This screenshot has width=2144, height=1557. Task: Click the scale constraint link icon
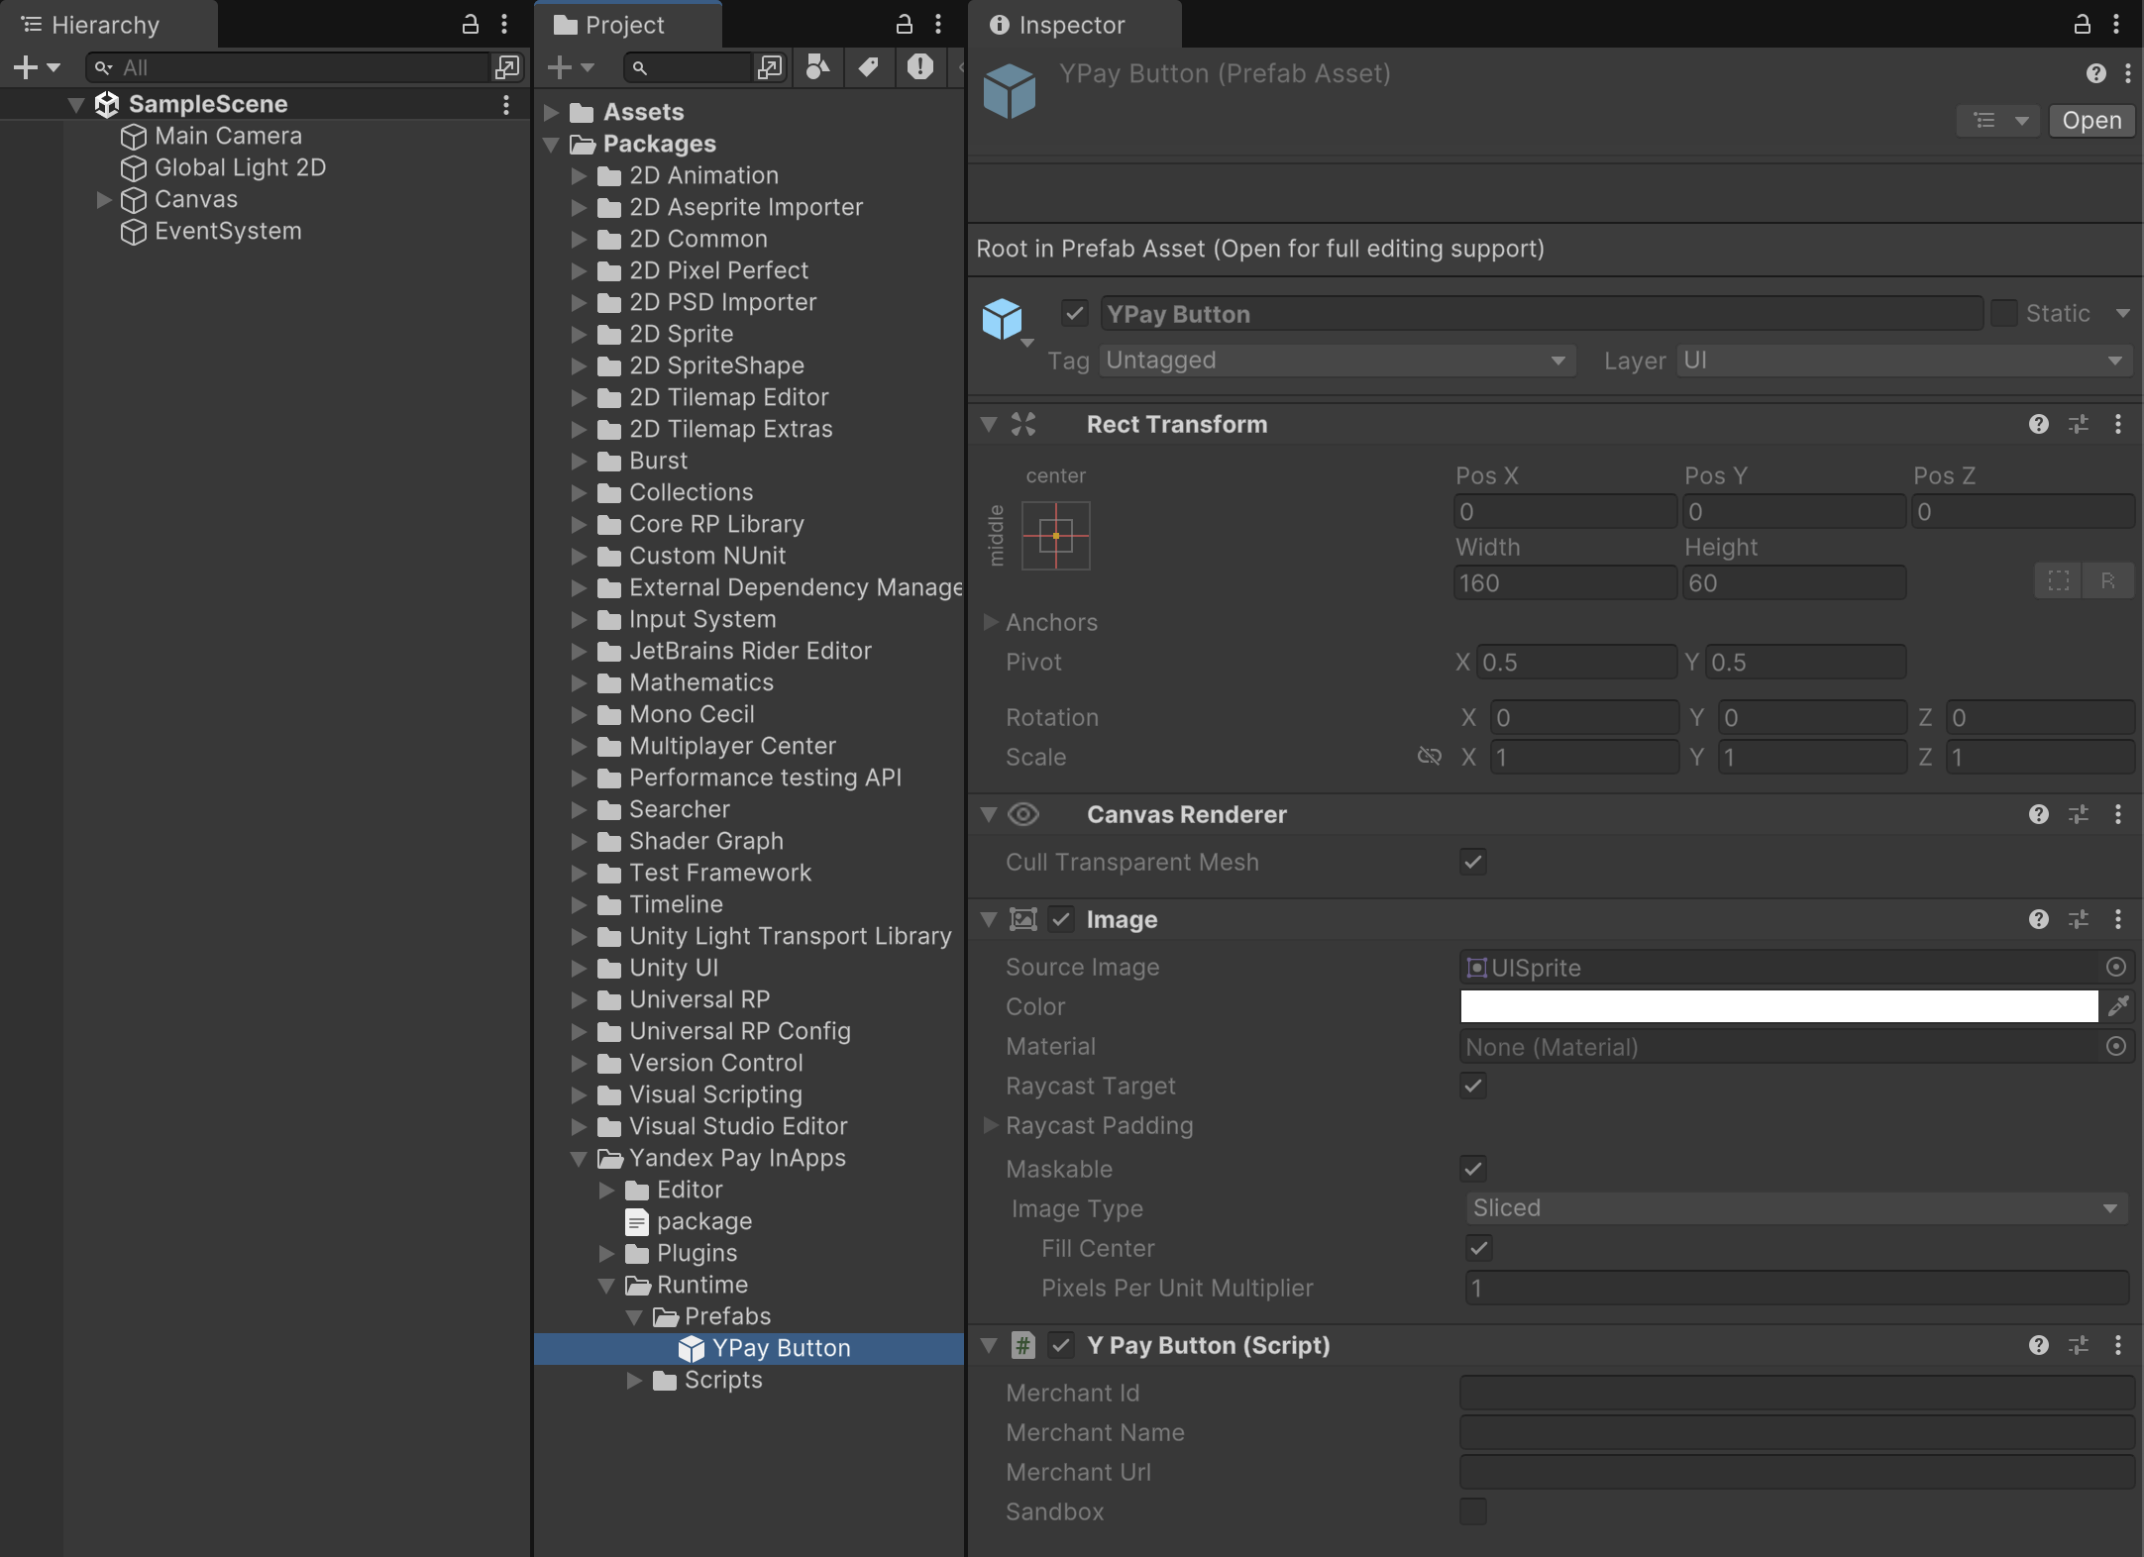[1430, 757]
